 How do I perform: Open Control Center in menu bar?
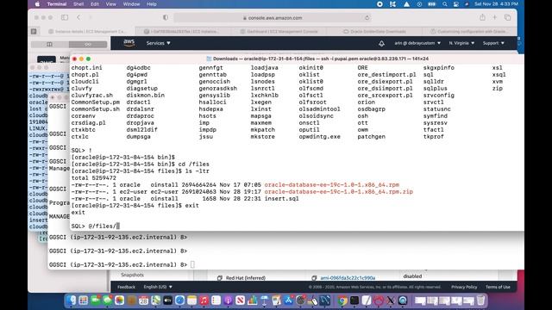(x=456, y=4)
